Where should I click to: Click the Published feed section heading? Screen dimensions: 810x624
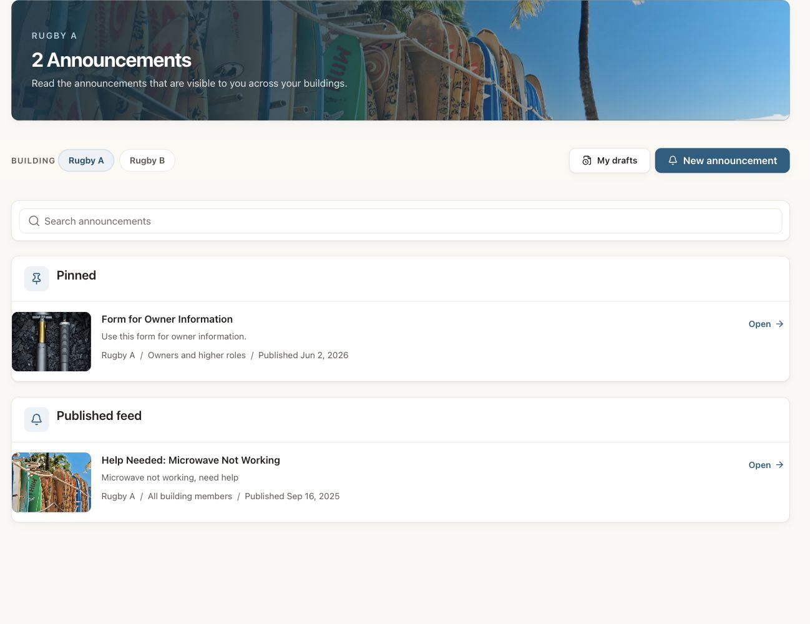point(99,416)
